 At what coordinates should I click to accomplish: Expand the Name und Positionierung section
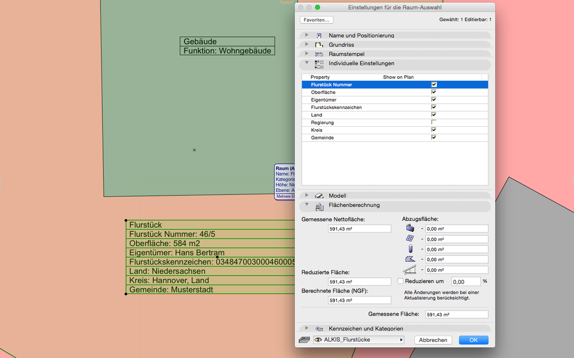tap(307, 35)
